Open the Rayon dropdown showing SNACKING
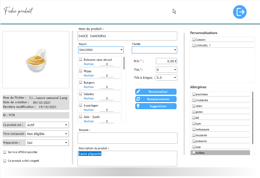260x178 pixels. tap(101, 50)
